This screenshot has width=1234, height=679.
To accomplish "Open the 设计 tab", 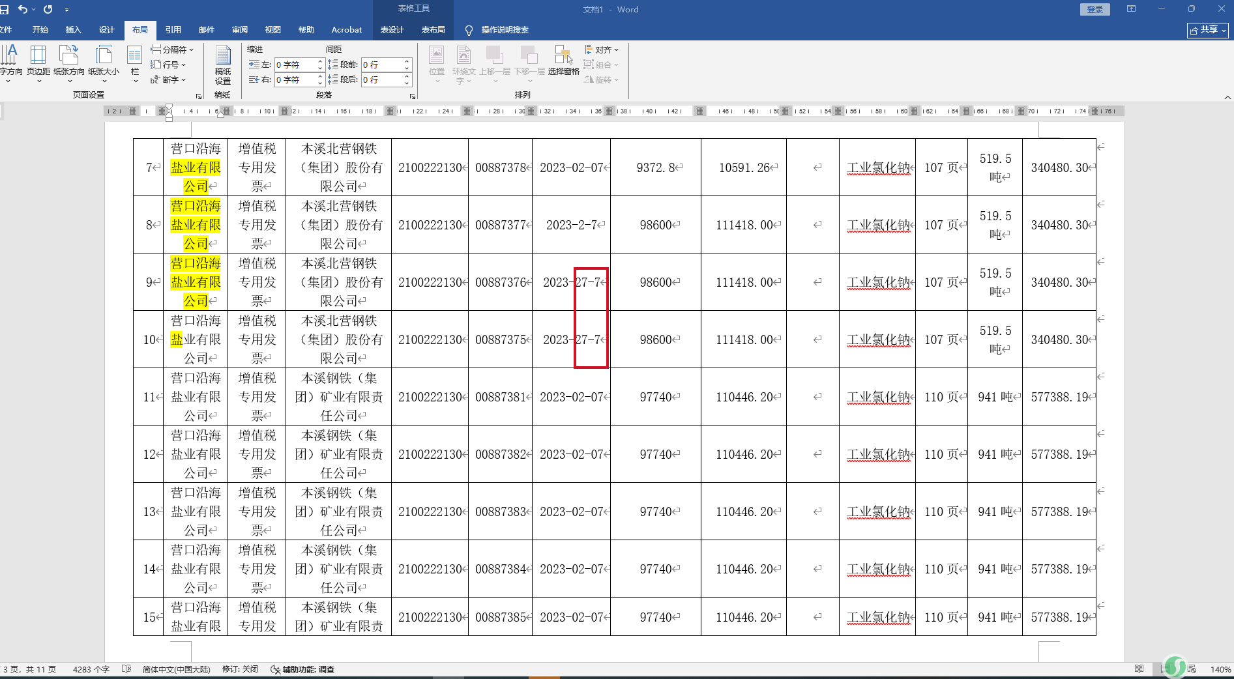I will (107, 30).
